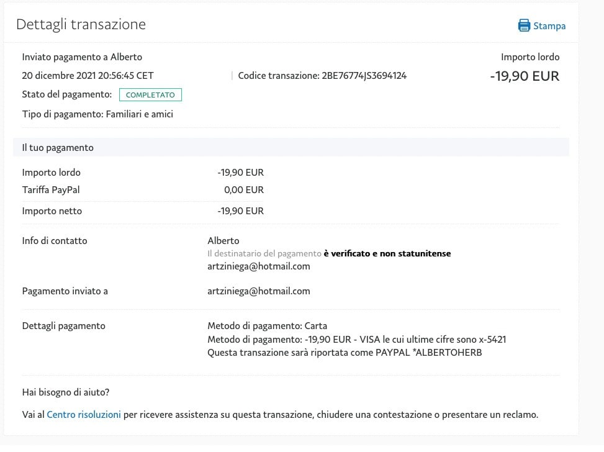Click the printer icon next to Stampa
The height and width of the screenshot is (452, 604).
tap(525, 25)
